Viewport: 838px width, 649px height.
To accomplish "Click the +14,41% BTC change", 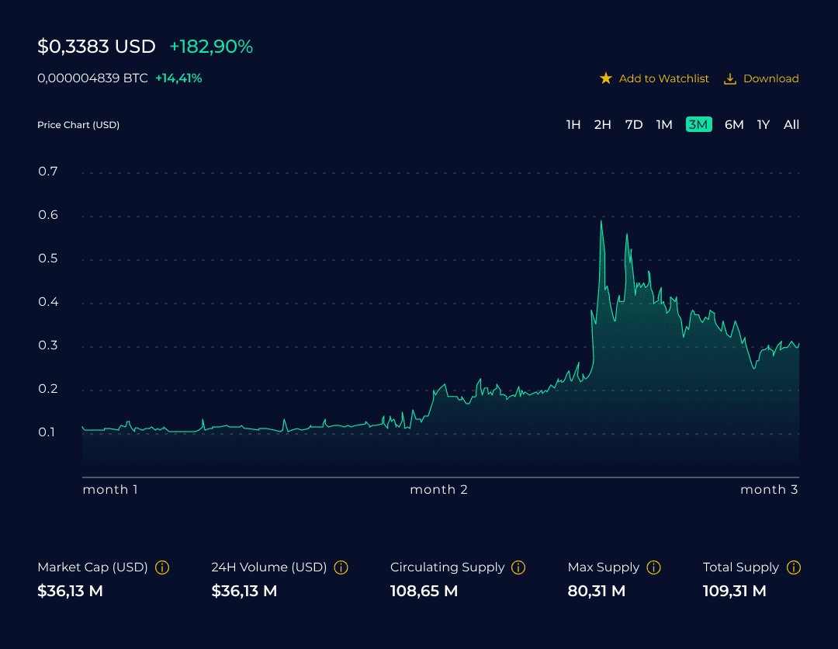I will 178,78.
